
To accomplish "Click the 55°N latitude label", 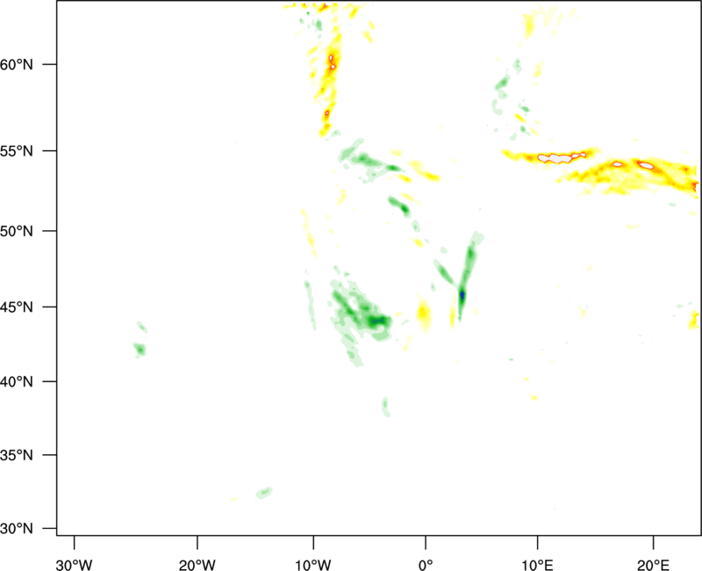I will pos(17,151).
